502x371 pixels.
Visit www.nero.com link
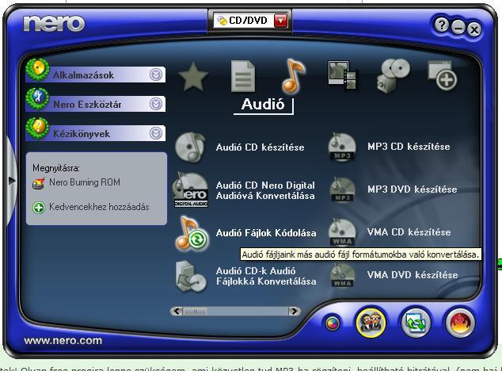(63, 341)
